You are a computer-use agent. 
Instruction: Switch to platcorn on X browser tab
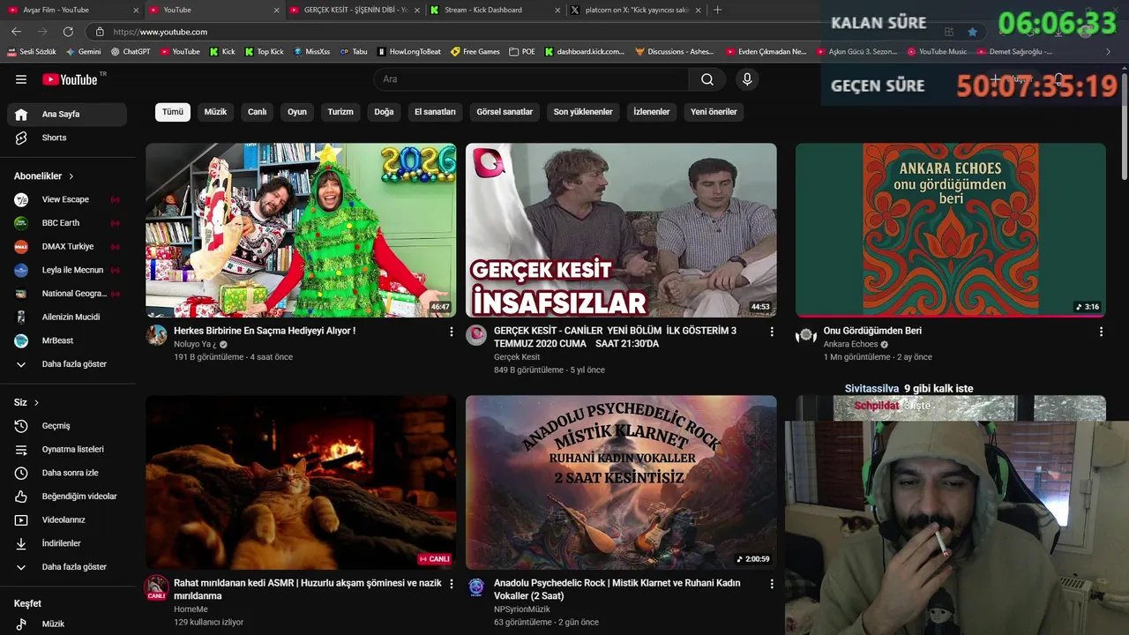[635, 10]
